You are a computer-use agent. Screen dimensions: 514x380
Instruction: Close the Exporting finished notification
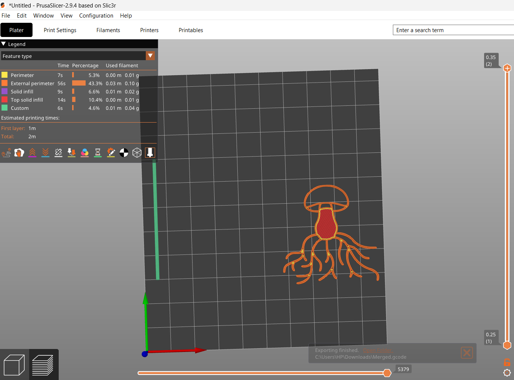coord(467,353)
